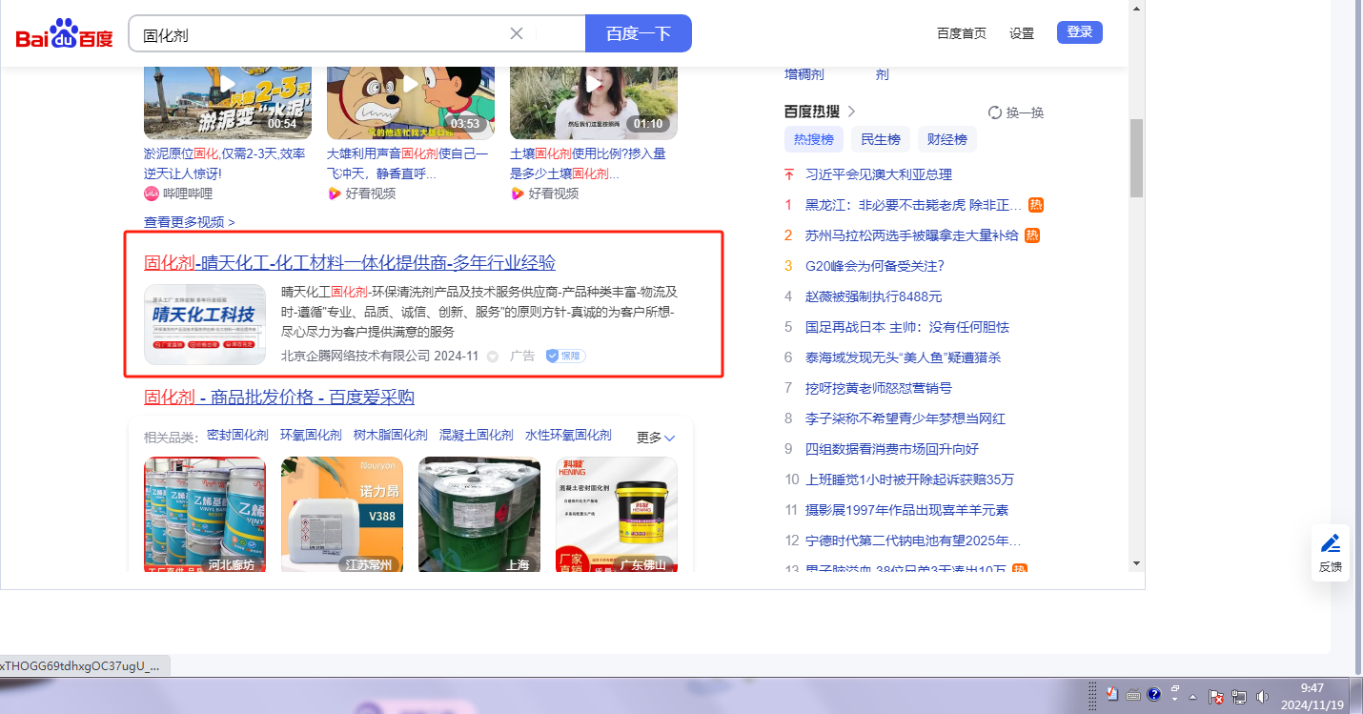Click the 百度一下 search button
Screen dimensions: 1363x714
point(638,33)
